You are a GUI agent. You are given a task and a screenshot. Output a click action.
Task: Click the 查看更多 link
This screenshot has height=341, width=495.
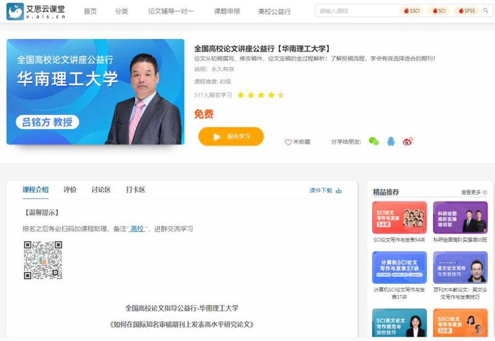click(x=471, y=192)
